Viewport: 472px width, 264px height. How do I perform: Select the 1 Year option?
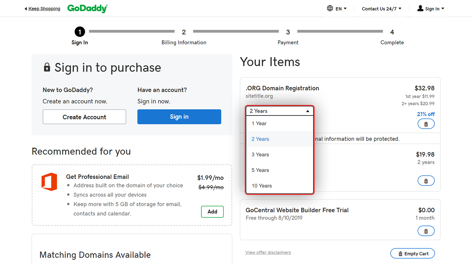[x=280, y=123]
